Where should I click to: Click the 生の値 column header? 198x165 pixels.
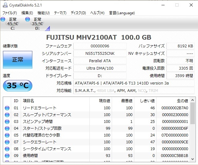coord(173,101)
